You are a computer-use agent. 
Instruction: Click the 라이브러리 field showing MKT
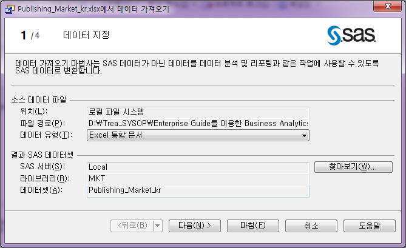[x=198, y=179]
